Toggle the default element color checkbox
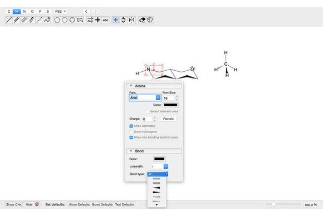This screenshot has width=323, height=216. click(x=147, y=111)
